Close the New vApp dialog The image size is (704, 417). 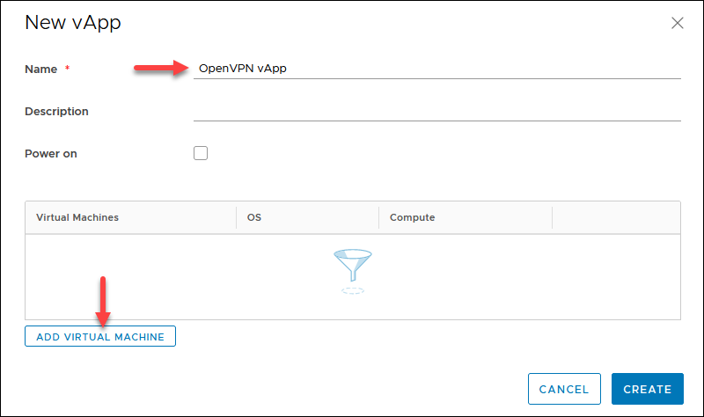[x=677, y=23]
